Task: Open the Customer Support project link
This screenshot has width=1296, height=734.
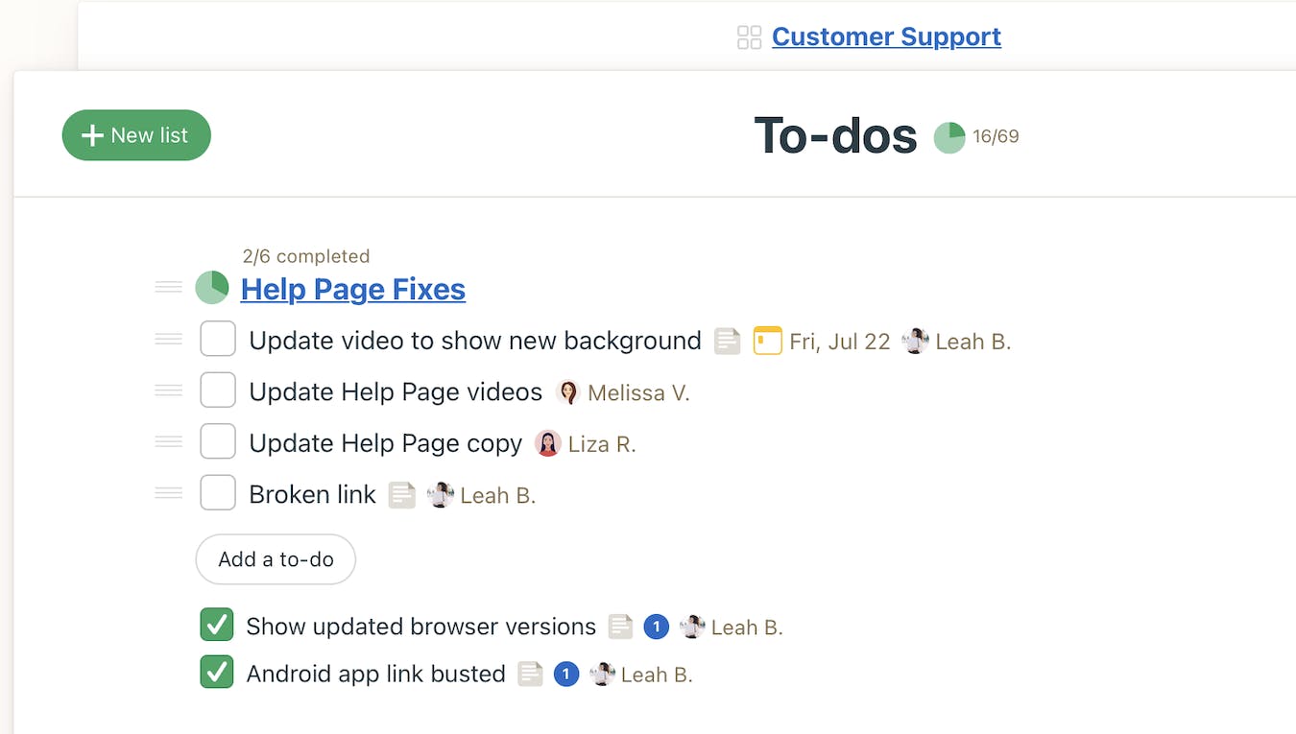Action: (x=886, y=36)
